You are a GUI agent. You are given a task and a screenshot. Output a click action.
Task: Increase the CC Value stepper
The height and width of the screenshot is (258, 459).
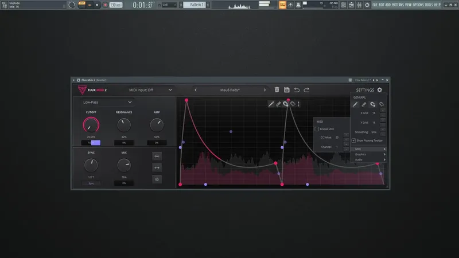(346, 135)
